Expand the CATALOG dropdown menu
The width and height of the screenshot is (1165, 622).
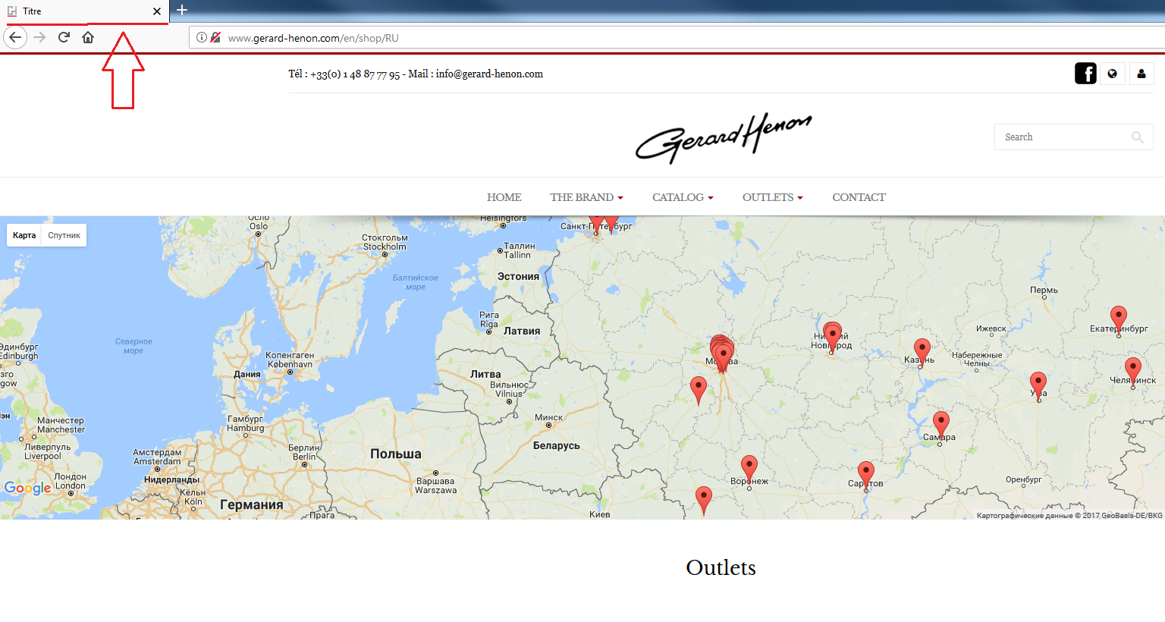coord(683,197)
